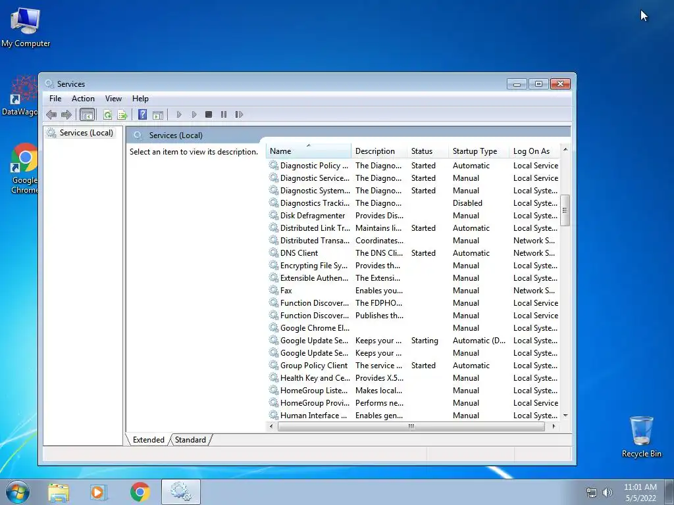Click the Refresh toolbar icon

click(x=107, y=114)
